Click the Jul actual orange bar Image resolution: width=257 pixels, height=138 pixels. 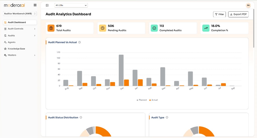(x=223, y=85)
